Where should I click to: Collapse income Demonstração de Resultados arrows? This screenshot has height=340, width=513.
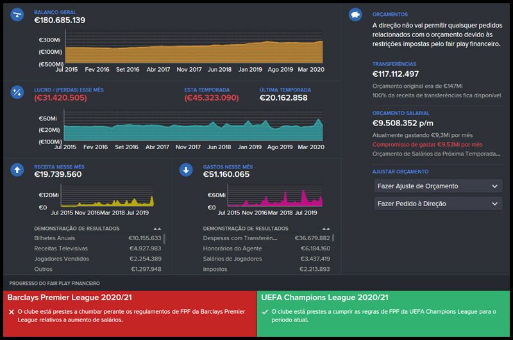click(157, 229)
